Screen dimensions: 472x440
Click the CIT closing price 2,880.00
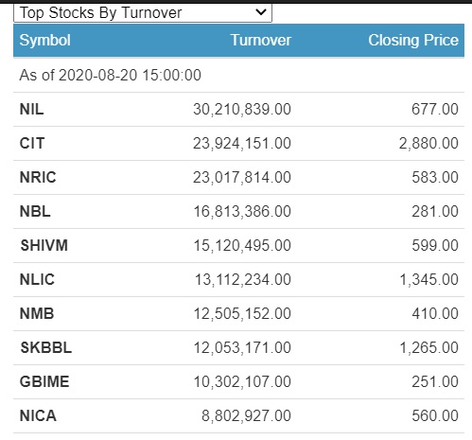(x=428, y=144)
